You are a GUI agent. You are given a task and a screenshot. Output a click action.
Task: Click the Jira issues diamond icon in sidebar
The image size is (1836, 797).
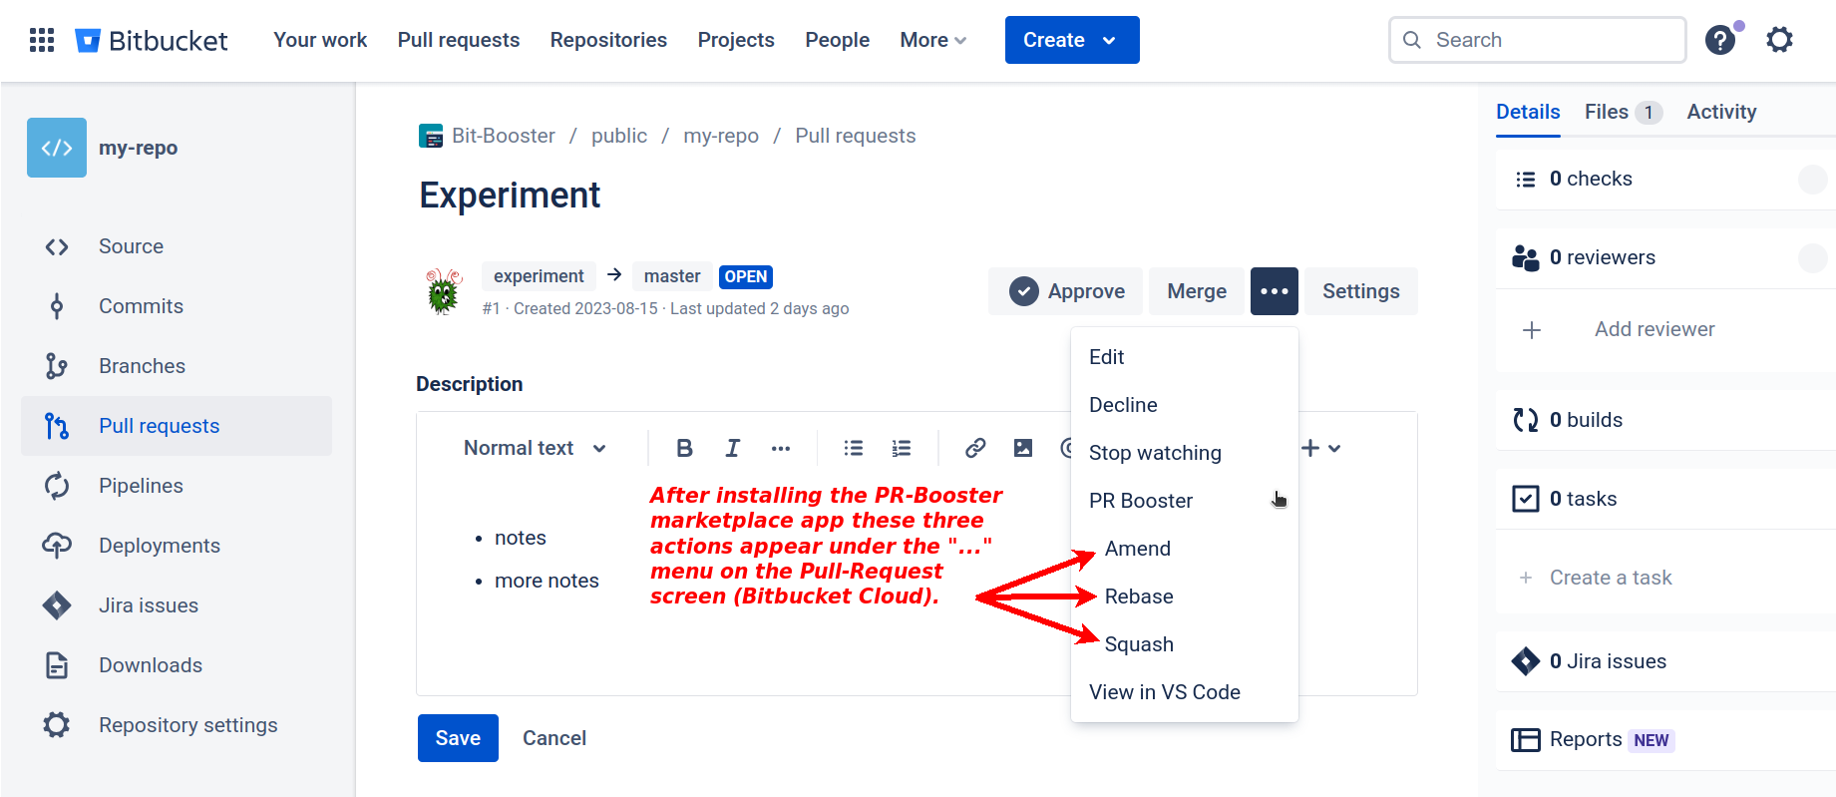pos(57,605)
